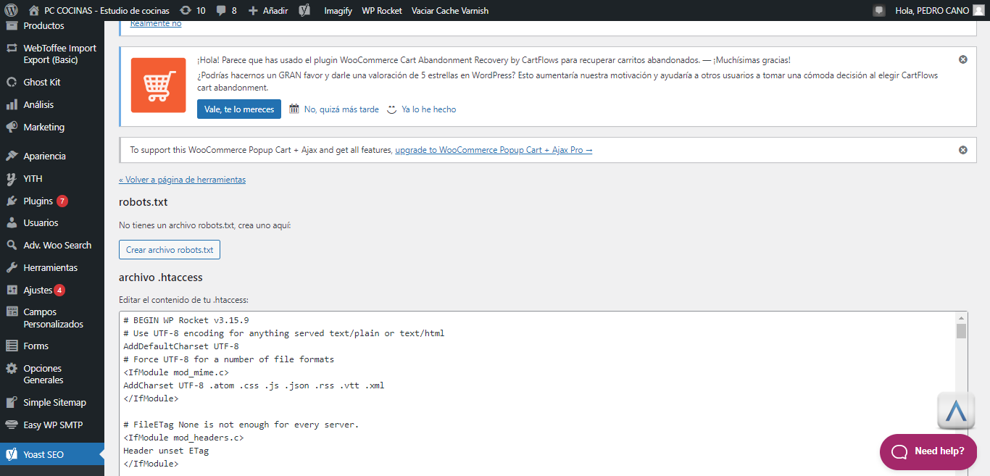
Task: Open the Herramientas menu item
Action: tap(50, 267)
